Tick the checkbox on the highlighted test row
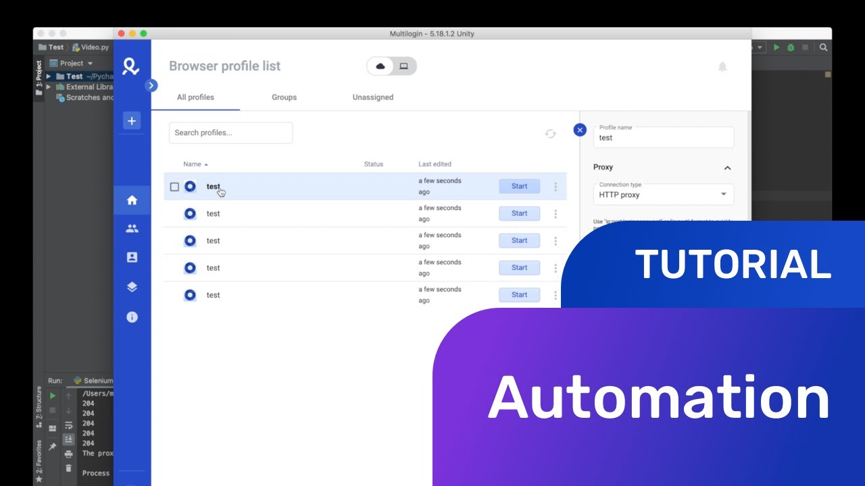 pyautogui.click(x=174, y=187)
